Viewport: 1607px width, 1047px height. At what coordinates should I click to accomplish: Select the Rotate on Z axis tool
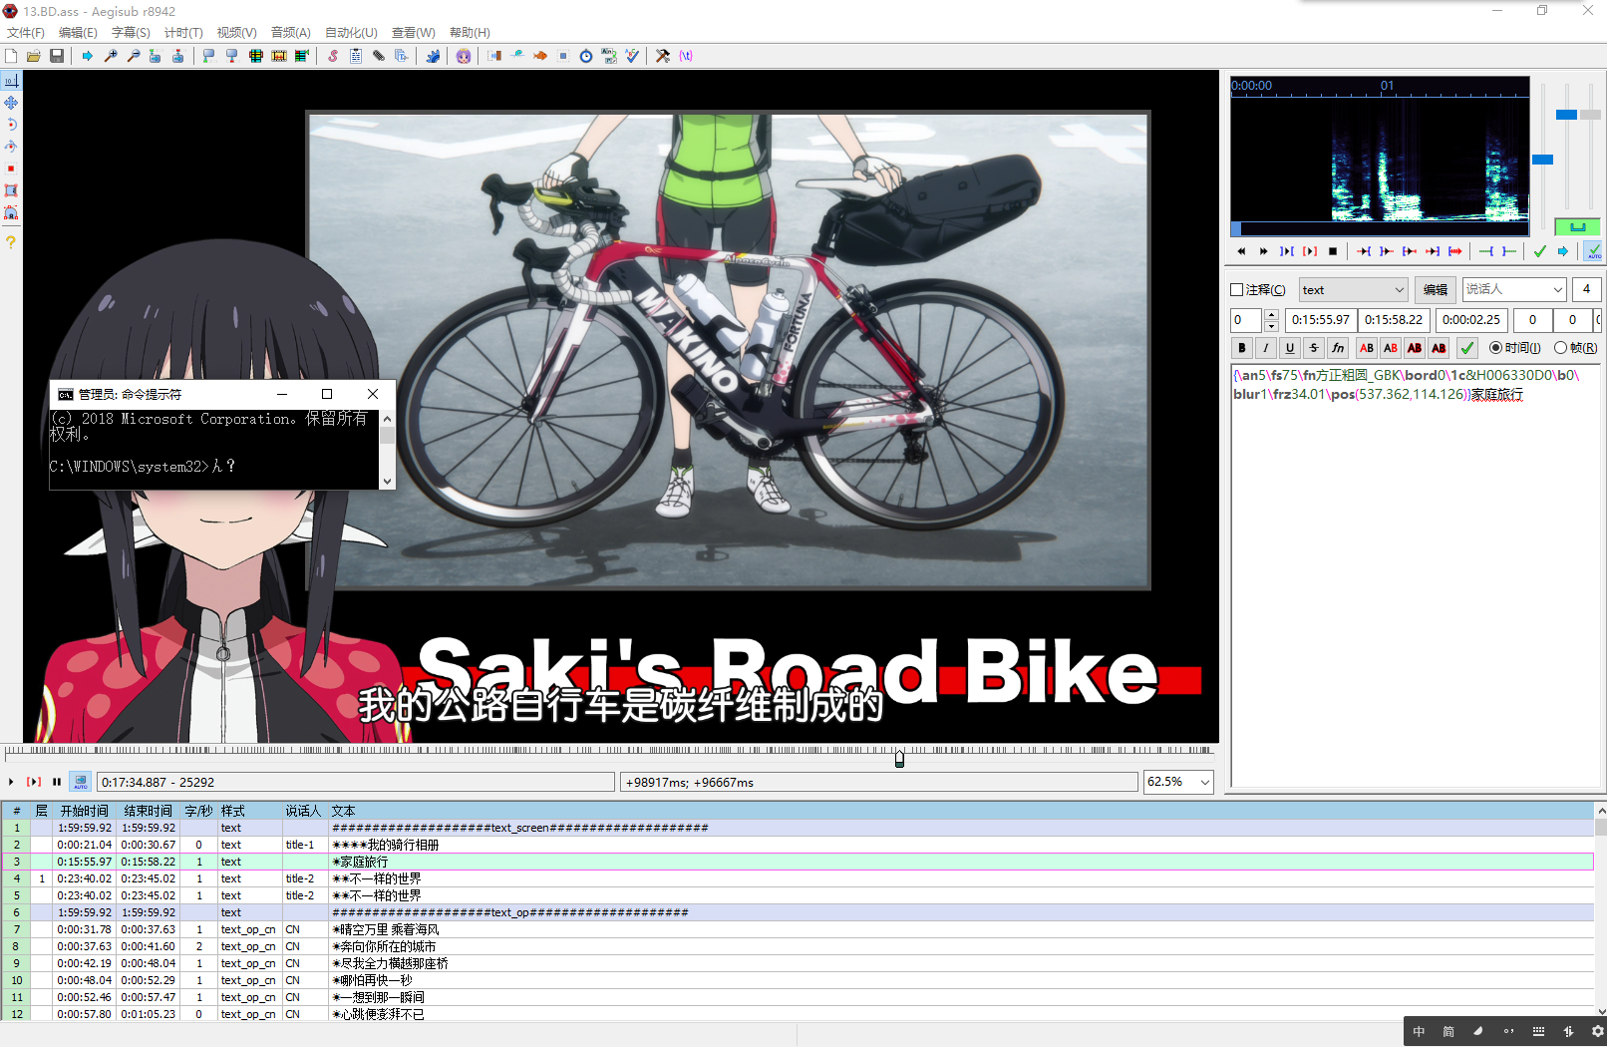click(11, 125)
